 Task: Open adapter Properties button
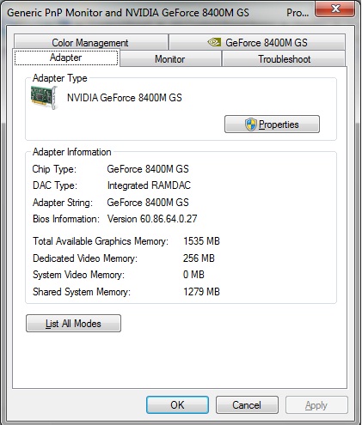point(272,124)
